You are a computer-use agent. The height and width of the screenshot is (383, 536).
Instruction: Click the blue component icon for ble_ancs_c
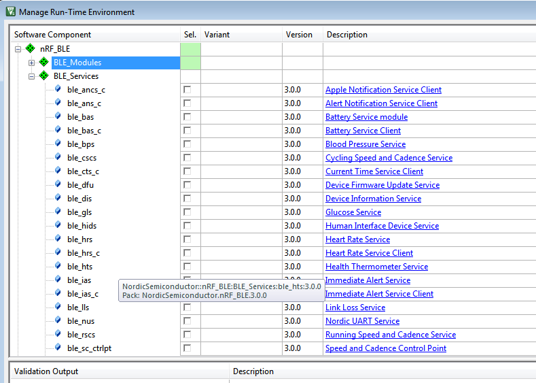tap(58, 89)
